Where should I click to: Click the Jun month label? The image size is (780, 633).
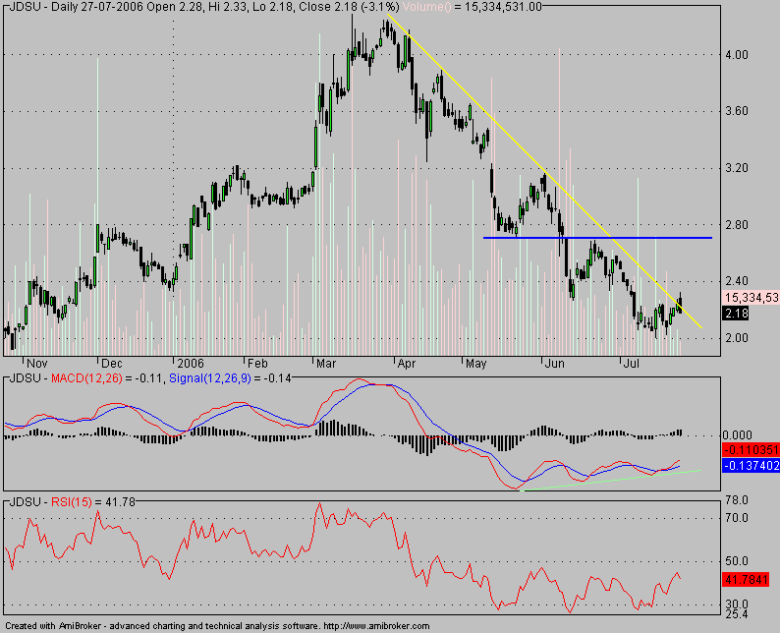pos(554,364)
